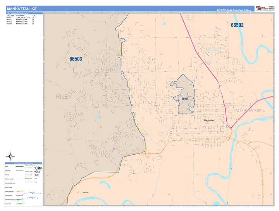Click the MANHATTAN, KS title
Screen dimensions: 279x211
pos(22,9)
